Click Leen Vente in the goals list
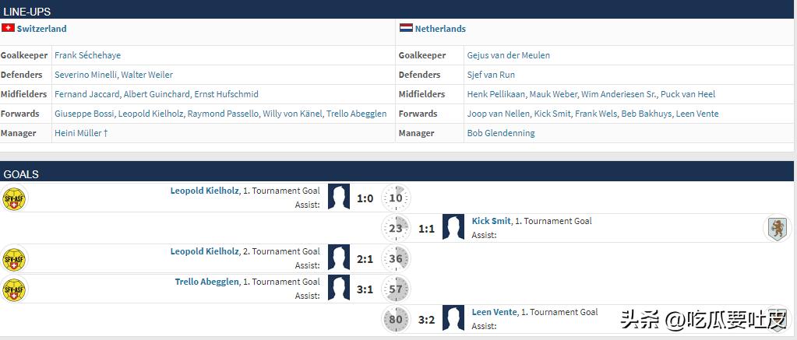Viewport: 797px width, 340px height. tap(494, 312)
